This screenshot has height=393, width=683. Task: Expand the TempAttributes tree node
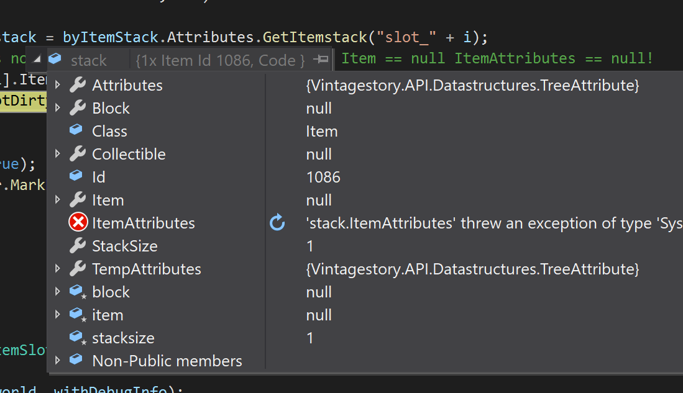coord(58,269)
